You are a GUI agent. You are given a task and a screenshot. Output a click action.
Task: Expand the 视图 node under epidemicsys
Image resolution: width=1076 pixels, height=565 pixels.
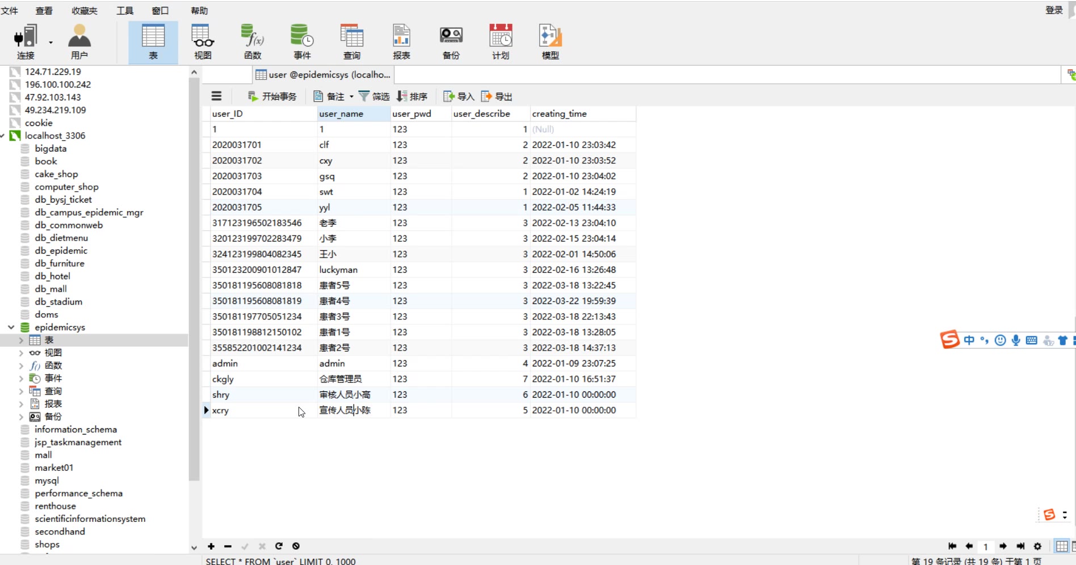coord(21,353)
